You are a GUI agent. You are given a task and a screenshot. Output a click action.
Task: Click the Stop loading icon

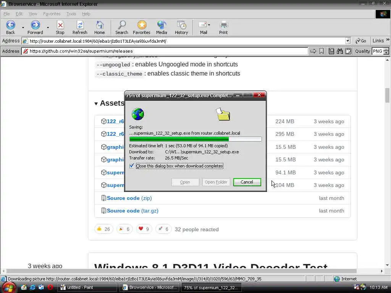(x=60, y=25)
